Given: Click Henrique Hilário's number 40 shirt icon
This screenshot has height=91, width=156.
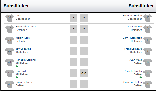Looking at the screenshot, I should pos(148,18).
